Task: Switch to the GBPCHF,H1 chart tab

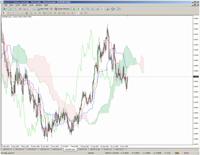Action: (x=120, y=149)
